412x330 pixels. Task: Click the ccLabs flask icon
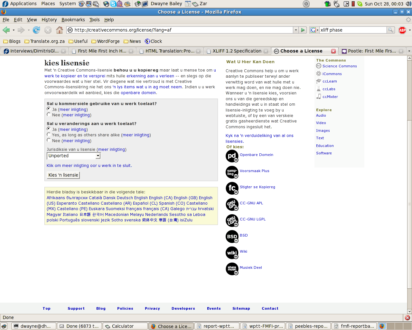click(319, 89)
